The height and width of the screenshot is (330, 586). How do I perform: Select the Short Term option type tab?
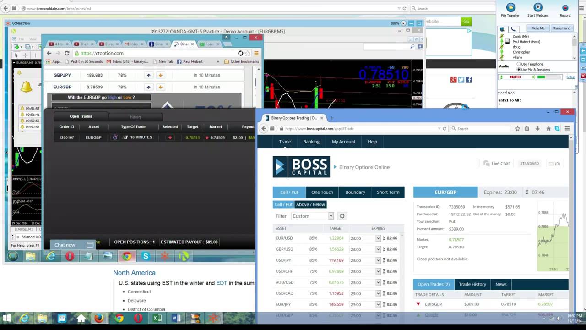tap(388, 192)
